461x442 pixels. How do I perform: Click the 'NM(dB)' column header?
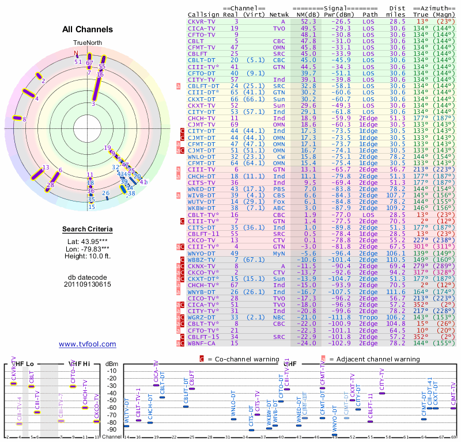point(308,15)
